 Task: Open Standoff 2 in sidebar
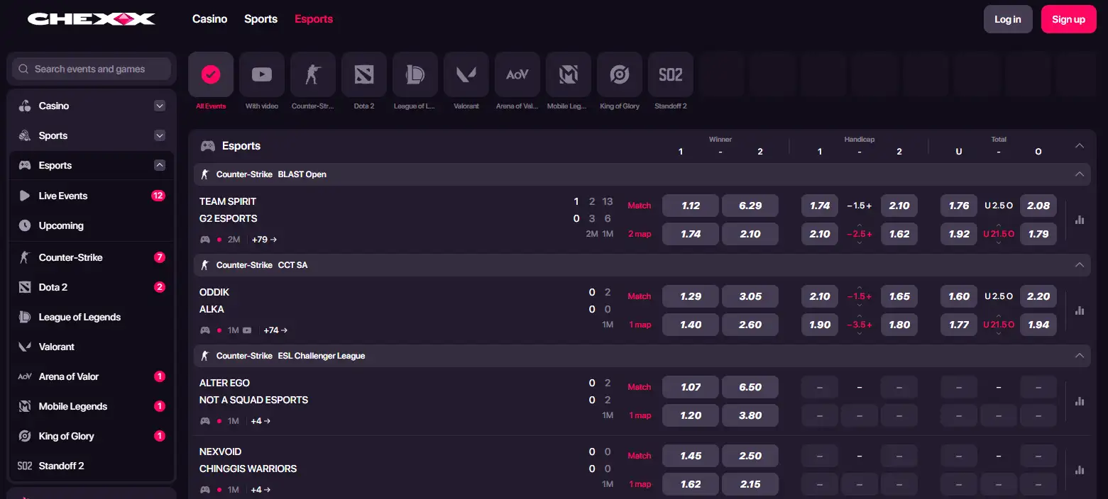tap(92, 466)
